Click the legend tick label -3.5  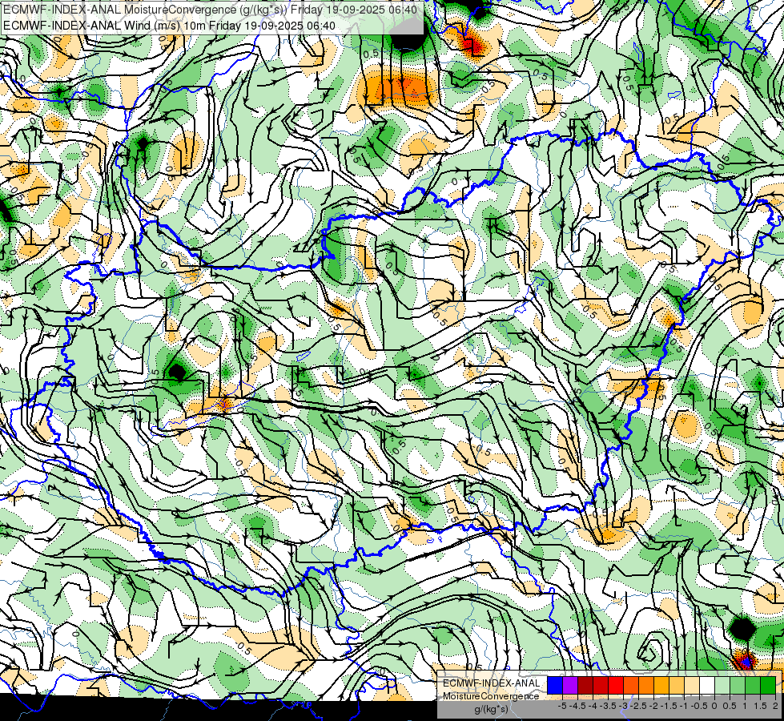click(608, 706)
